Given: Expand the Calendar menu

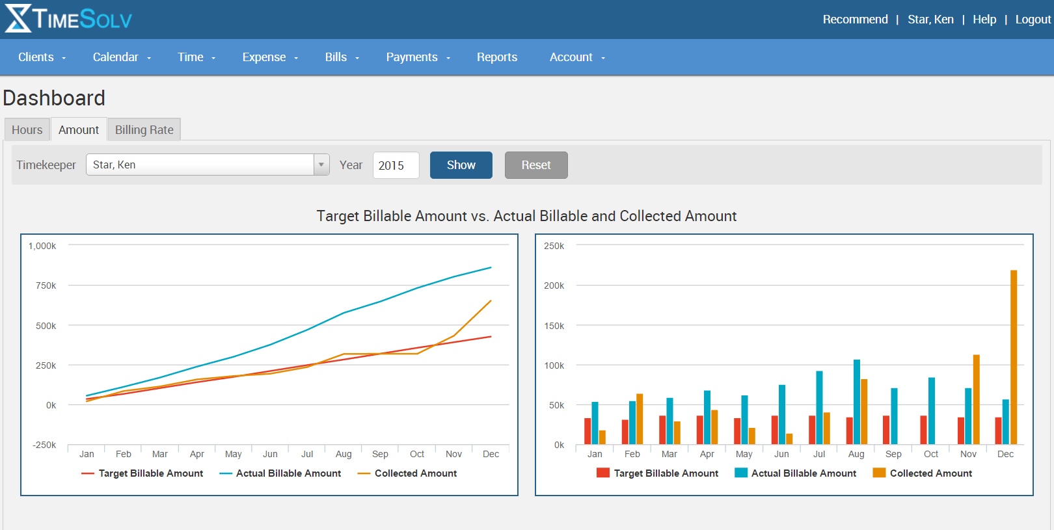Looking at the screenshot, I should pos(122,57).
